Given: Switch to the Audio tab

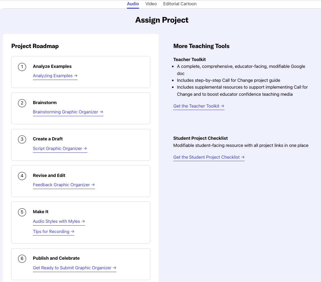Looking at the screenshot, I should (x=133, y=4).
